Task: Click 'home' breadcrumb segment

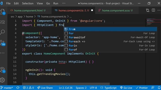Action: coord(29,16)
